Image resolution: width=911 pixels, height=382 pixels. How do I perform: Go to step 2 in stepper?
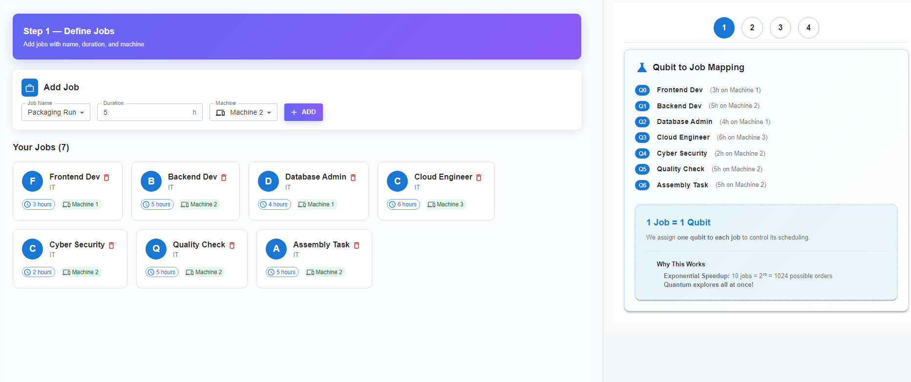pos(752,28)
